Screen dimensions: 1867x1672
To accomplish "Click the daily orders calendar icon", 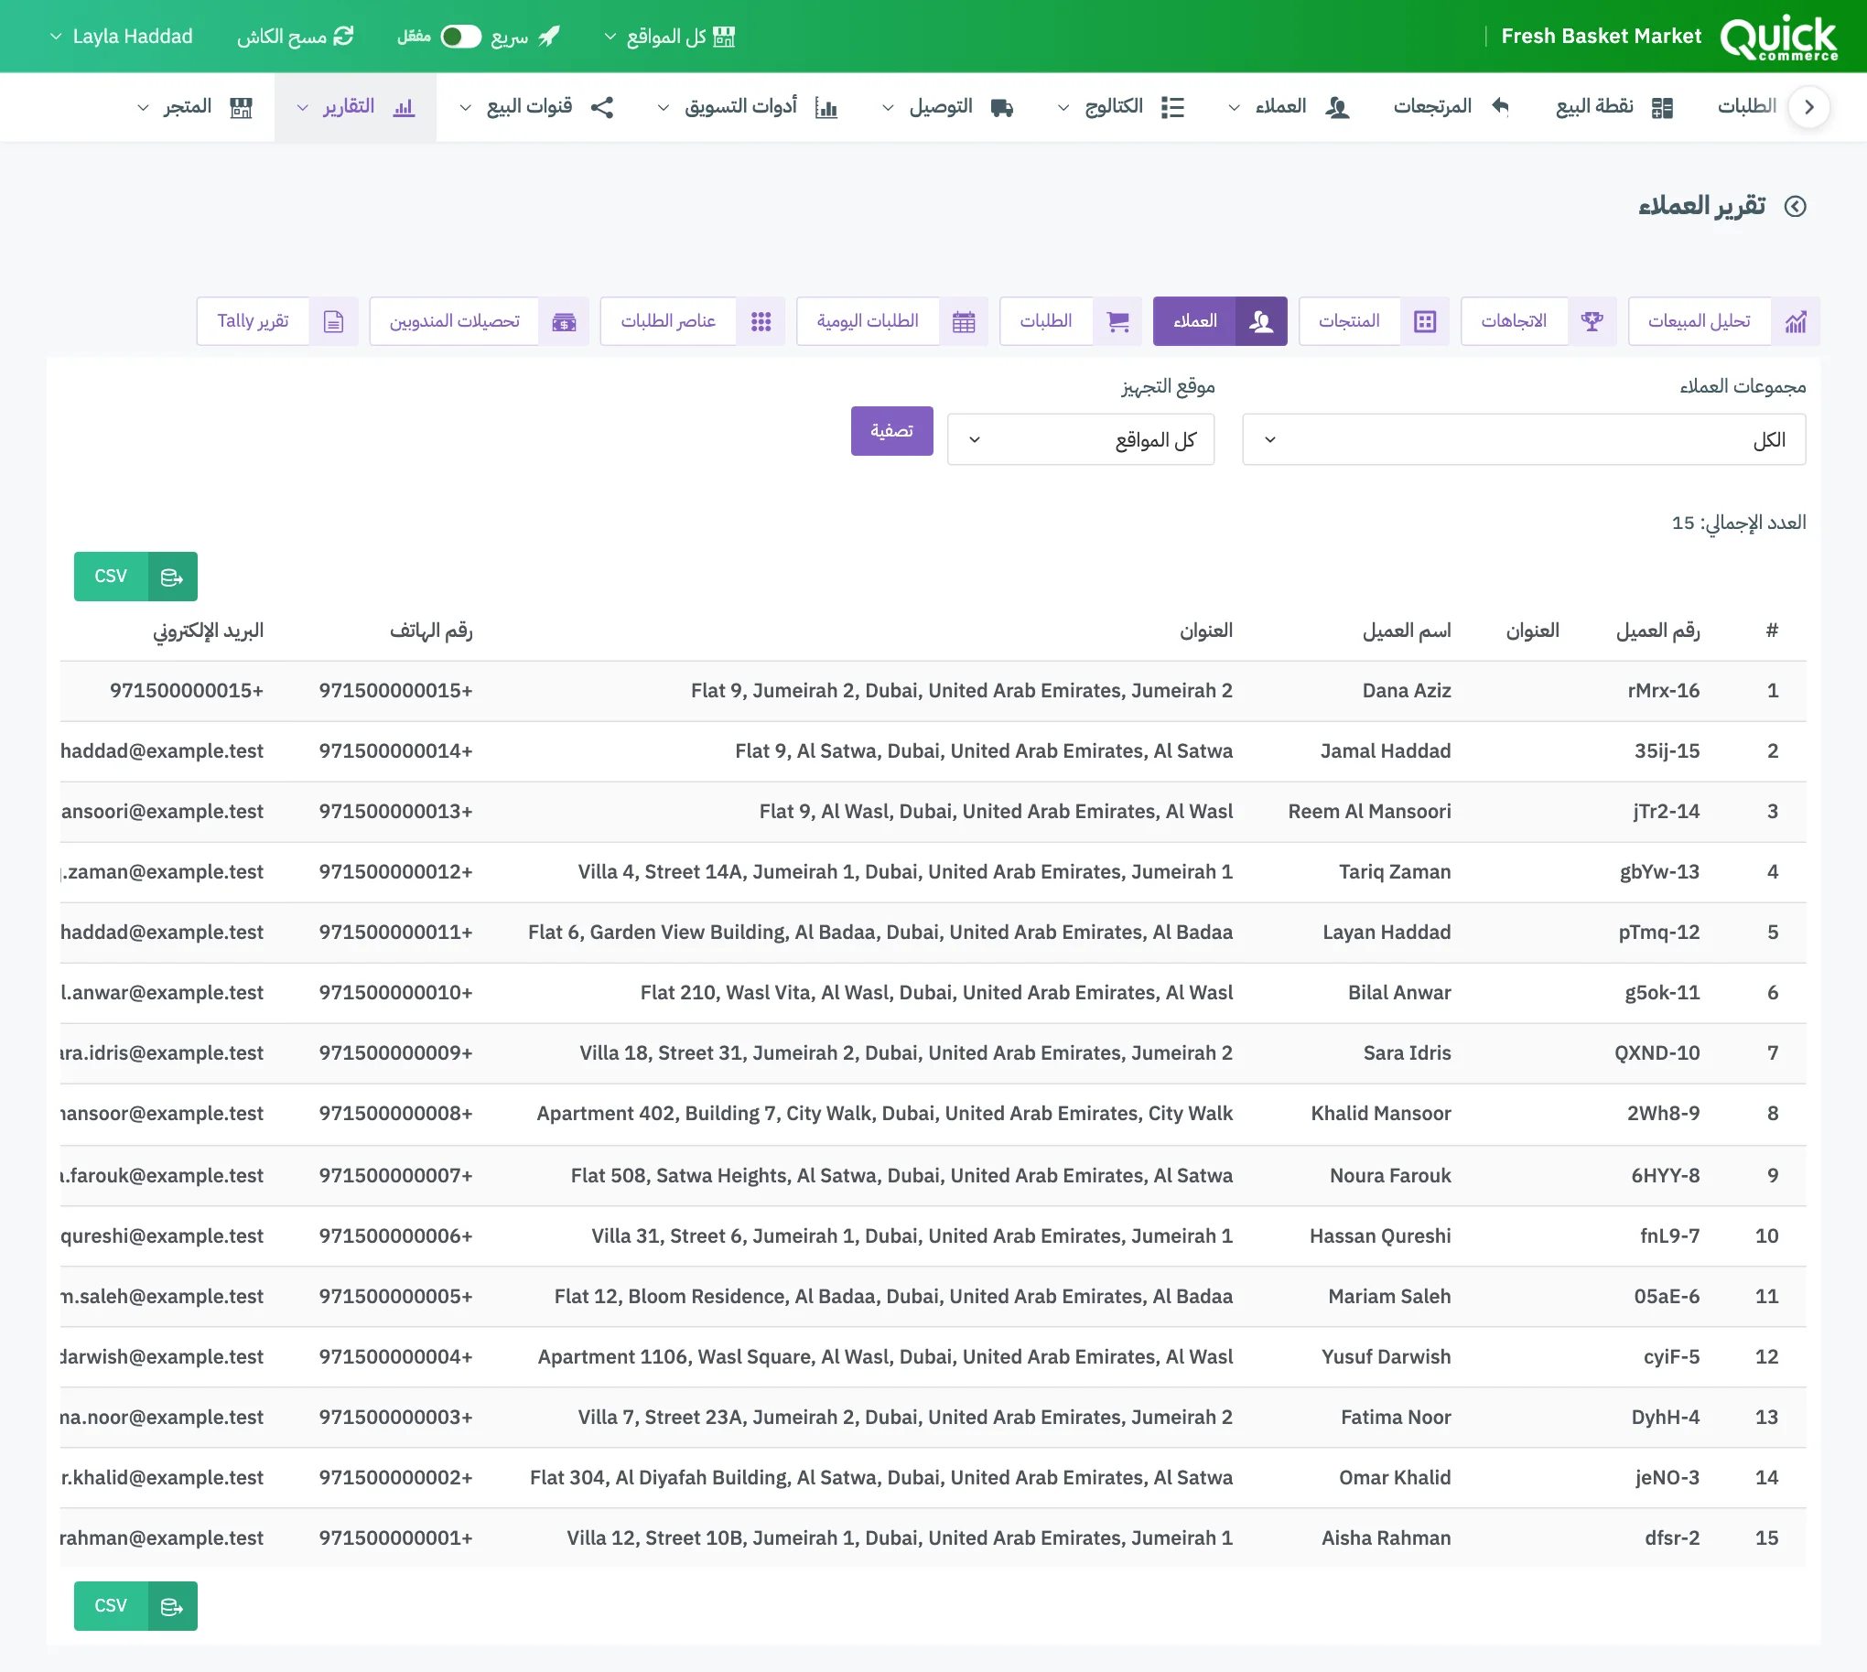I will click(x=963, y=321).
